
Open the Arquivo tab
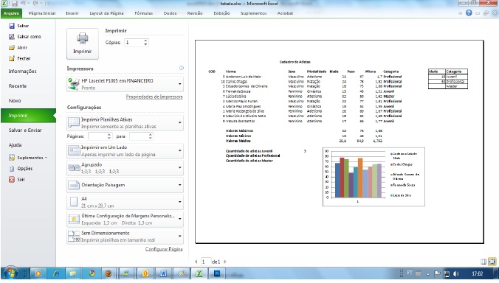pyautogui.click(x=12, y=13)
